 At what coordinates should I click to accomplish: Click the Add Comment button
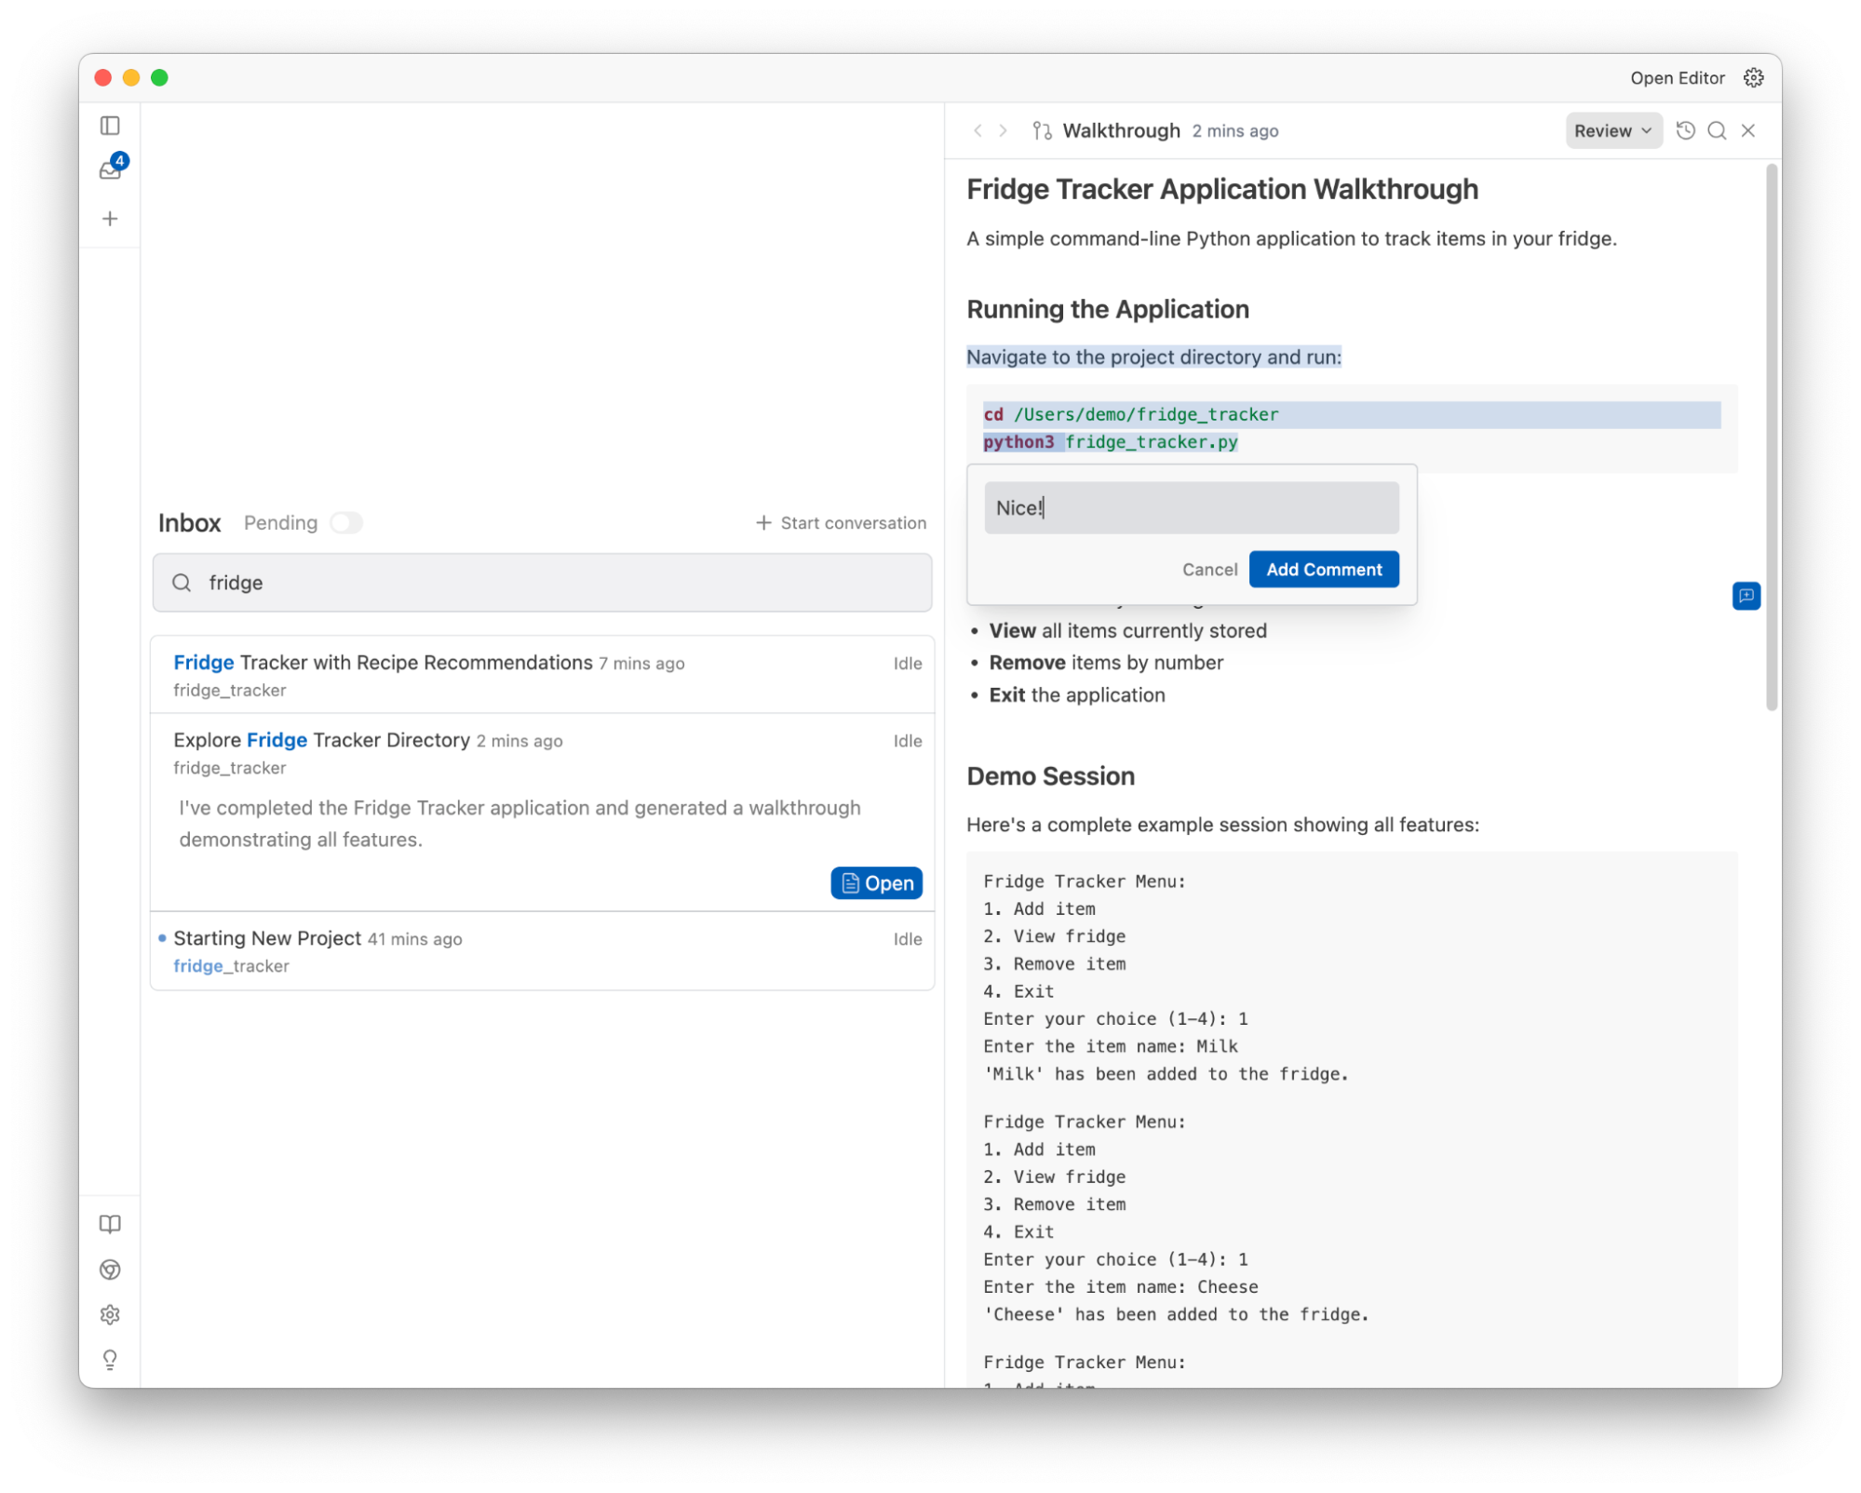pos(1323,570)
